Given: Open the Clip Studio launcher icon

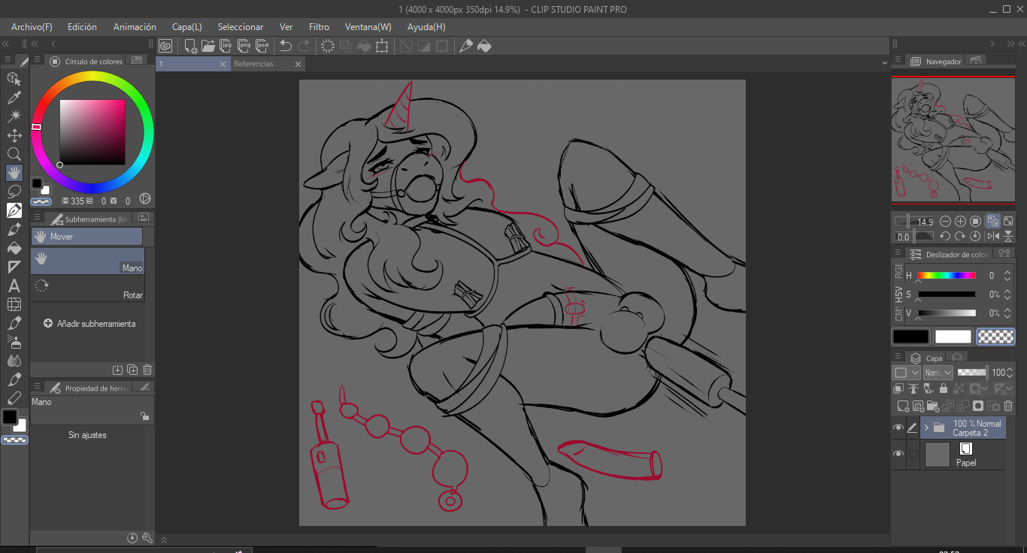Looking at the screenshot, I should [x=165, y=46].
